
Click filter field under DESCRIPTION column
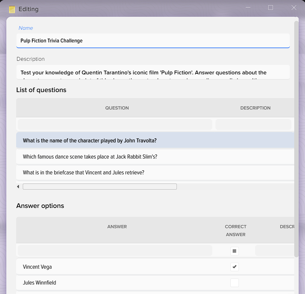coord(253,124)
